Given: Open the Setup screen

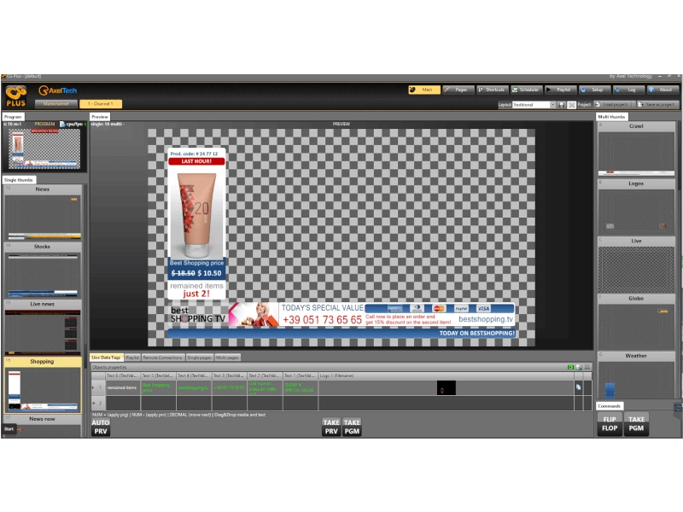Looking at the screenshot, I should [x=594, y=90].
